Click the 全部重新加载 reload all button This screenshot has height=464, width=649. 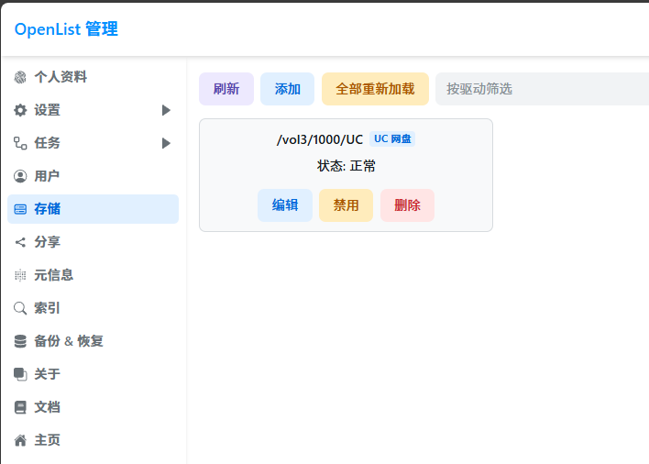coord(375,89)
